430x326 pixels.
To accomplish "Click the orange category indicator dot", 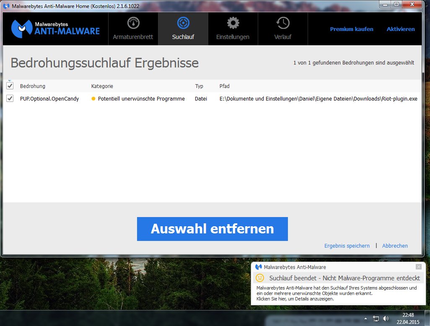I will [x=93, y=99].
